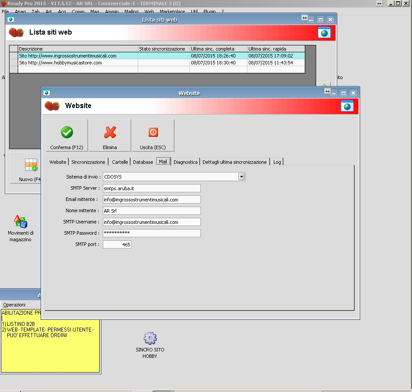
Task: Click Descrizione column header
Action: (78, 49)
